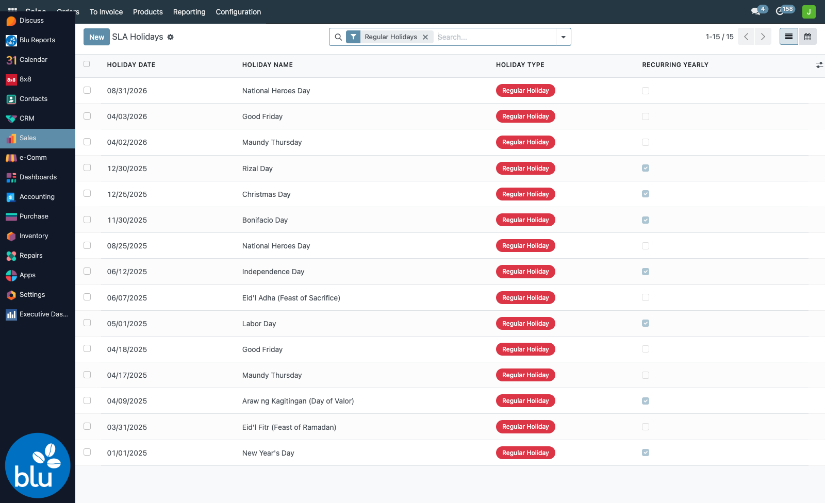The height and width of the screenshot is (503, 825).
Task: Select all rows with header checkbox
Action: click(87, 64)
